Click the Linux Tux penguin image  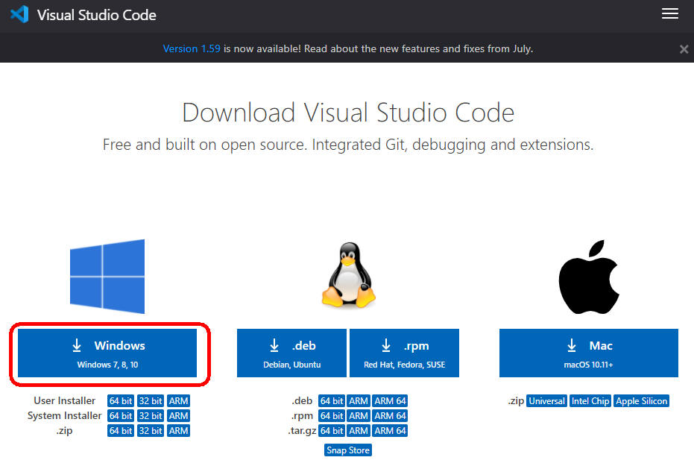[x=348, y=275]
